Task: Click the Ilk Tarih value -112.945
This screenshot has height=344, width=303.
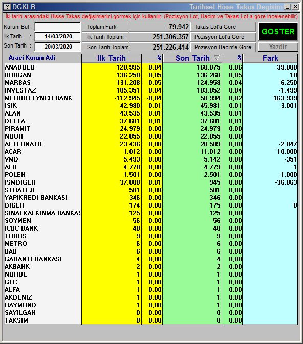Action: tap(127, 98)
